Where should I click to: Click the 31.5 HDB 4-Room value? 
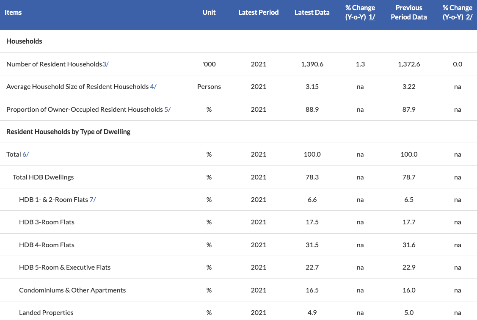click(312, 245)
